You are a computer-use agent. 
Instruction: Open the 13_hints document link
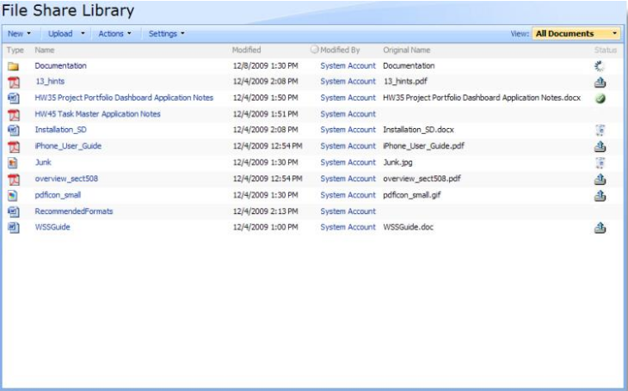pyautogui.click(x=50, y=82)
